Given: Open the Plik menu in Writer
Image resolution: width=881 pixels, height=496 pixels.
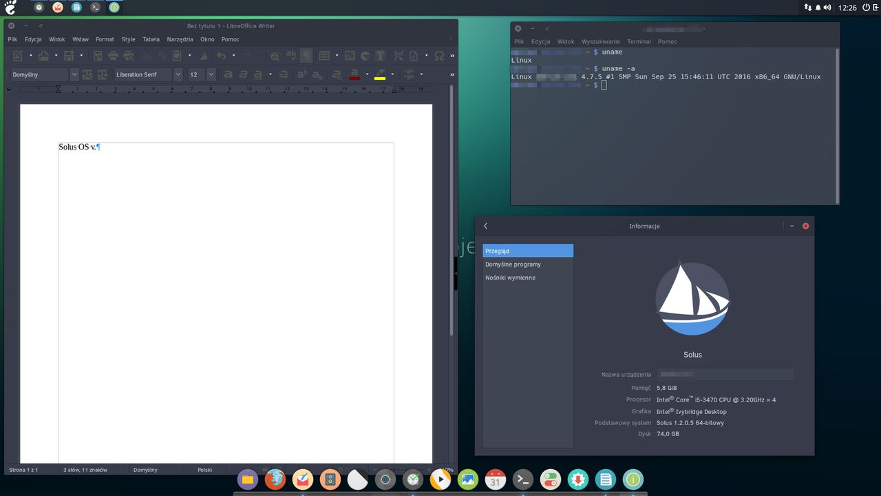Looking at the screenshot, I should point(12,39).
